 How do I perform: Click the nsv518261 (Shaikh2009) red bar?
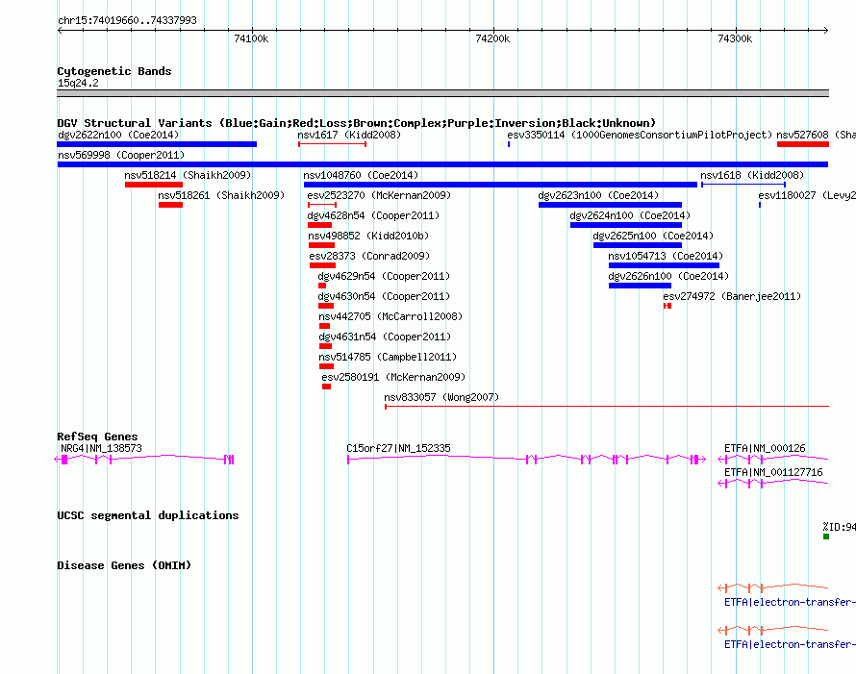(x=170, y=205)
